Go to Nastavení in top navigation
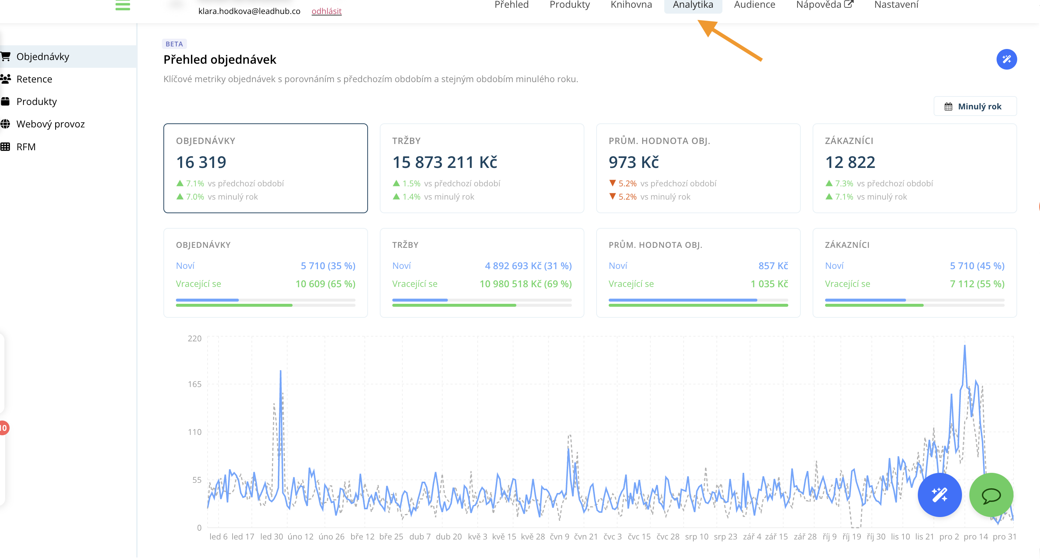The width and height of the screenshot is (1040, 559). 896,5
